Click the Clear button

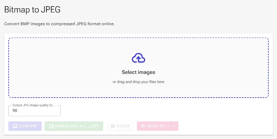120,126
